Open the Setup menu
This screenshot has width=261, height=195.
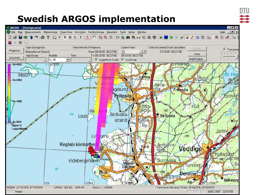[x=132, y=32]
